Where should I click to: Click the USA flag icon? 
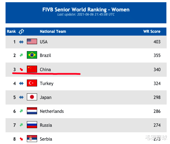click(32, 42)
